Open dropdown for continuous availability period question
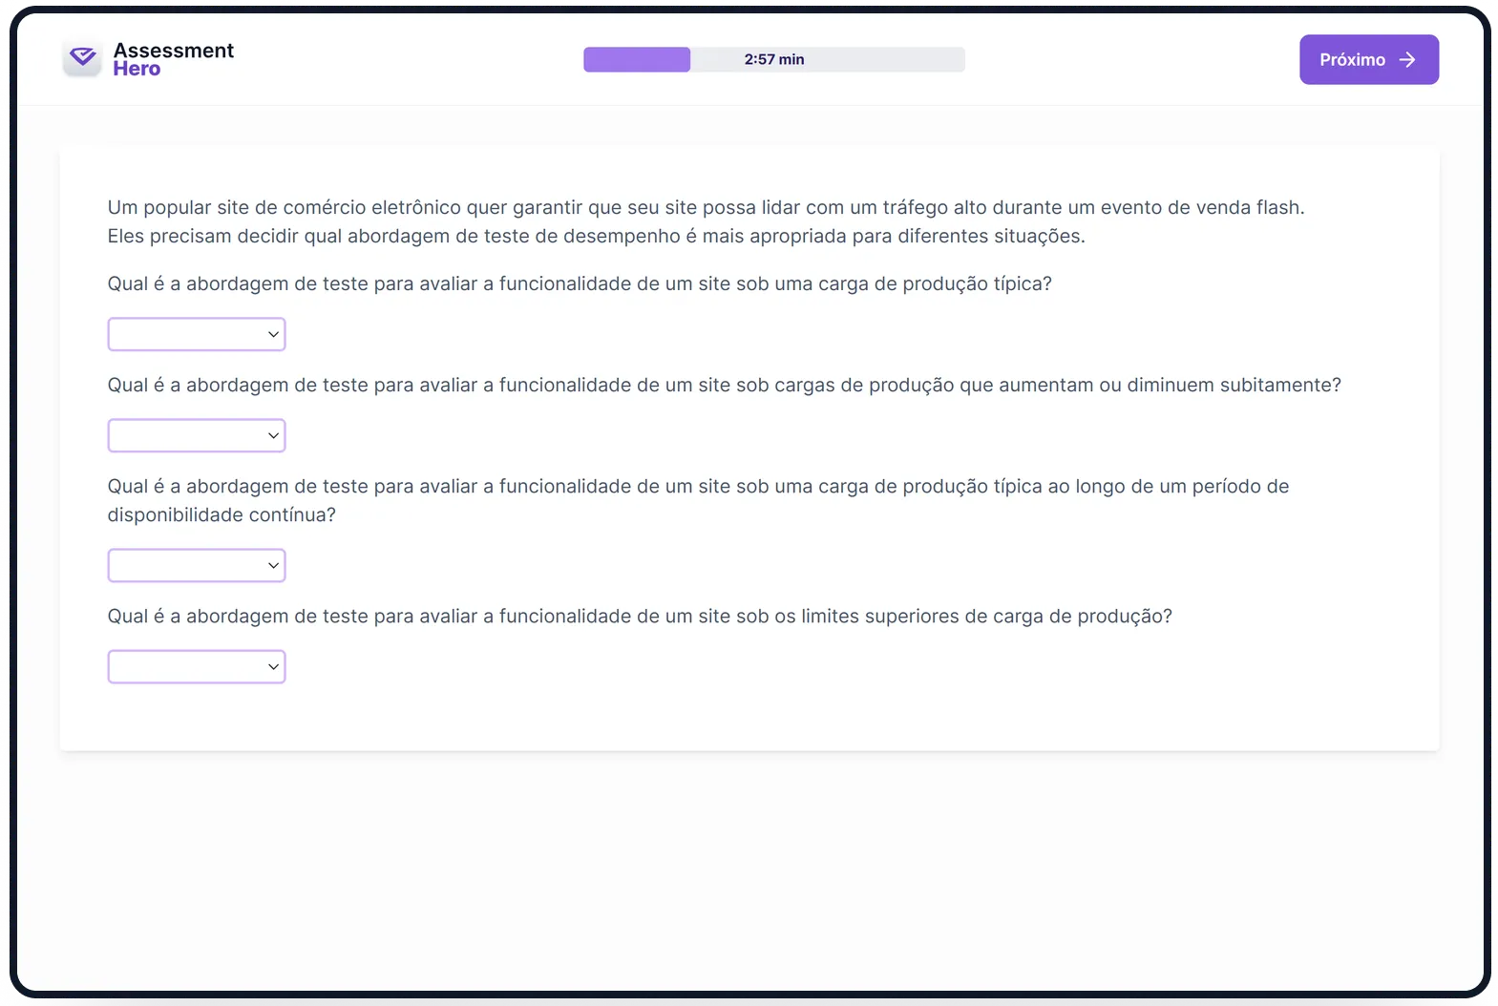The image size is (1498, 1006). 197,565
